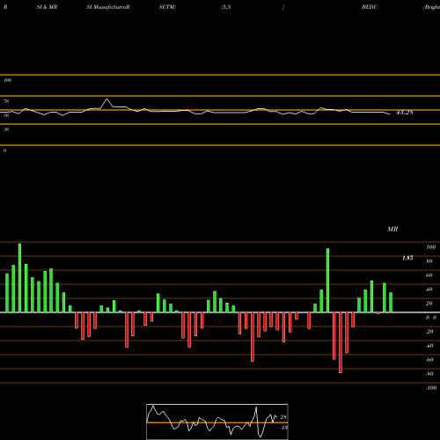Click the "BEDU" ticker symbol
The height and width of the screenshot is (440, 440).
coord(370,7)
